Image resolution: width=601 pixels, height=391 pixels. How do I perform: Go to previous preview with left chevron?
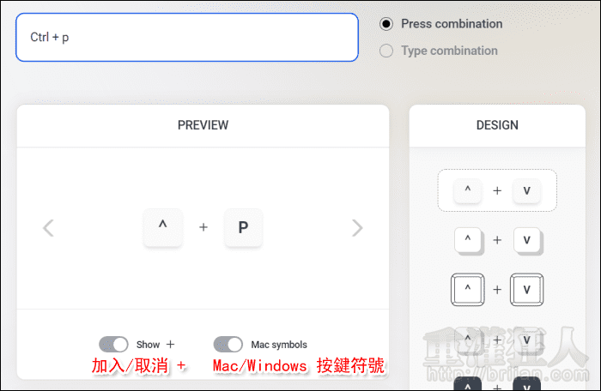pos(49,227)
